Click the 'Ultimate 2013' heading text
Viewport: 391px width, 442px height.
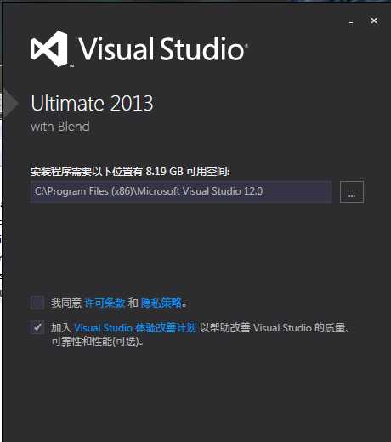92,103
